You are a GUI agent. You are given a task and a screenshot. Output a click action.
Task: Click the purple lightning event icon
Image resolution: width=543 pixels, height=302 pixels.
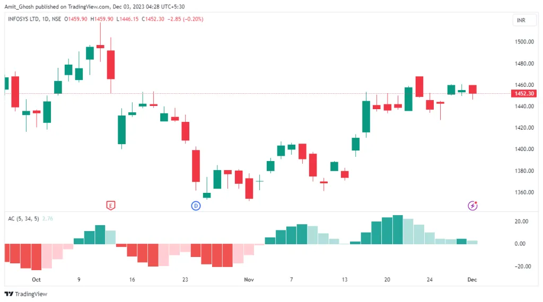coord(472,205)
